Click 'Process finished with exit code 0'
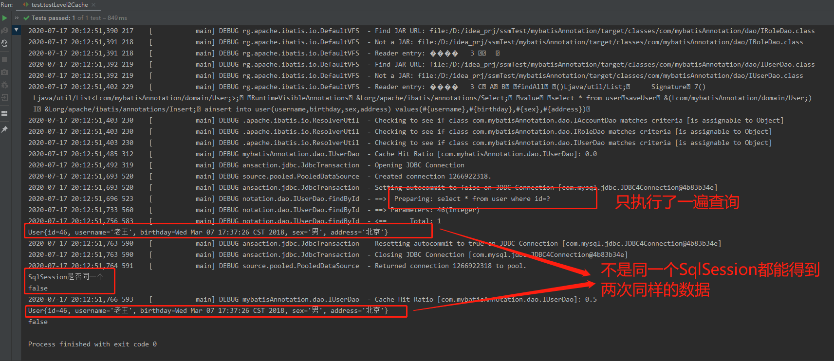This screenshot has width=834, height=361. (x=93, y=344)
